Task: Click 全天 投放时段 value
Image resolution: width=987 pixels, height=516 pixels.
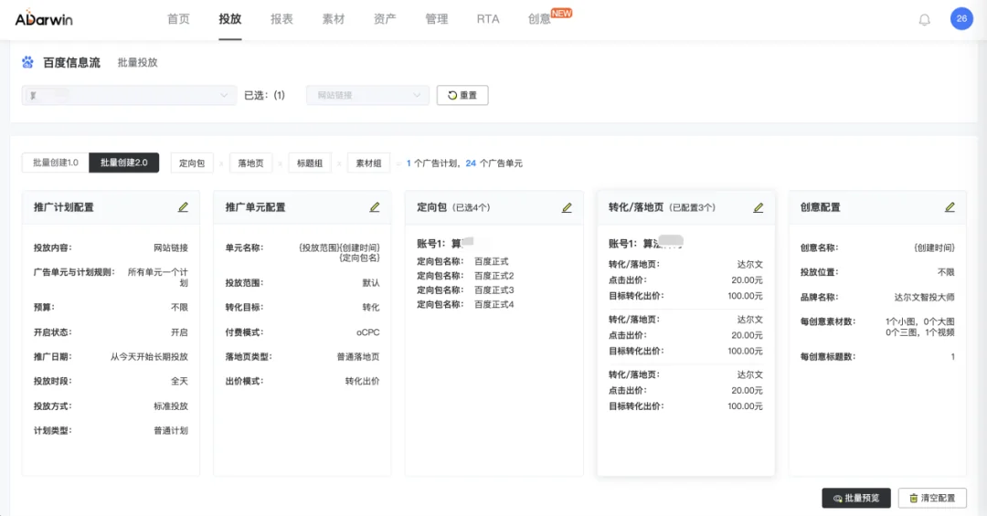Action: click(x=179, y=382)
